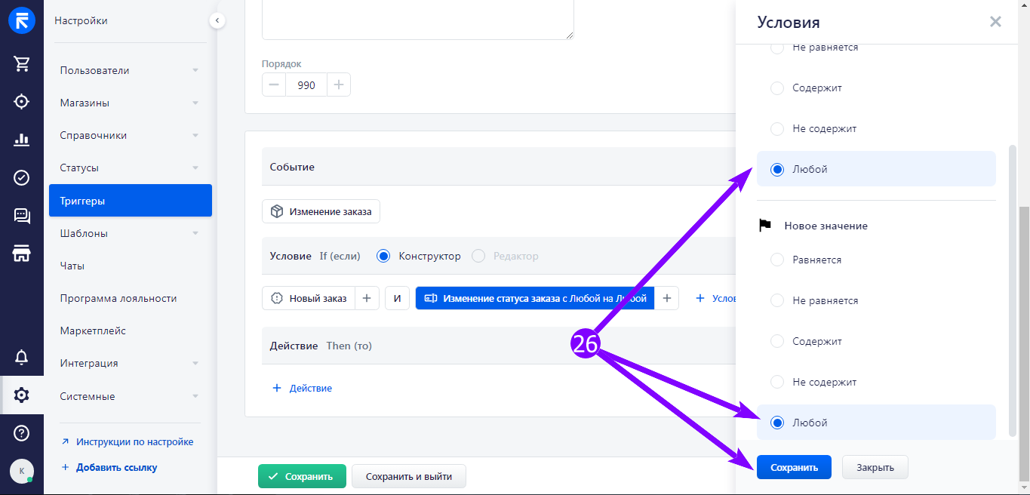Screen dimensions: 1030x495
Task: Open the Notifications bell icon
Action: (x=22, y=356)
